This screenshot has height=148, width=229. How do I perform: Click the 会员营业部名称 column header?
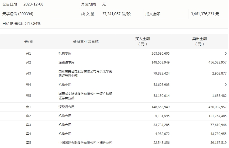tap(86, 41)
